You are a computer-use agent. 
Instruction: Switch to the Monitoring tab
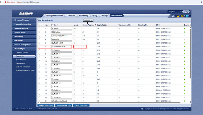coord(83,16)
